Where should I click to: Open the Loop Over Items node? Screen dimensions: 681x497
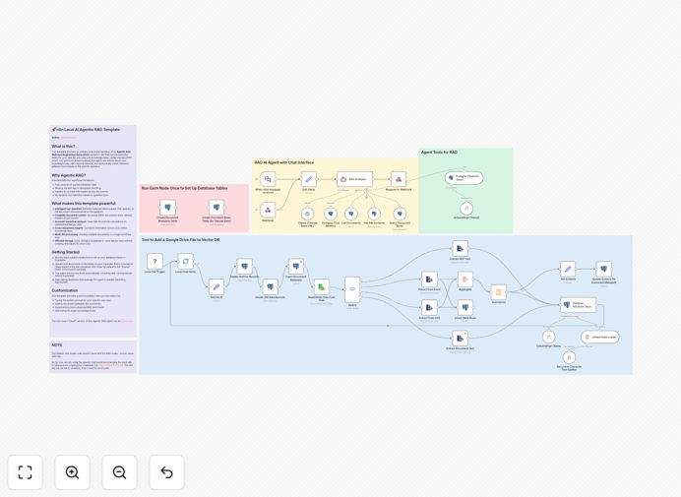click(x=185, y=261)
